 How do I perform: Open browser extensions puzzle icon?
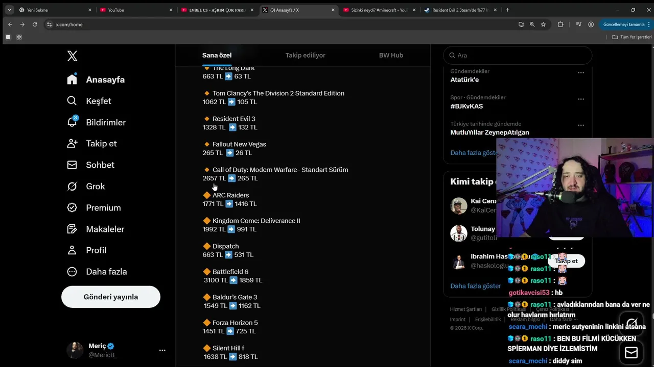560,24
